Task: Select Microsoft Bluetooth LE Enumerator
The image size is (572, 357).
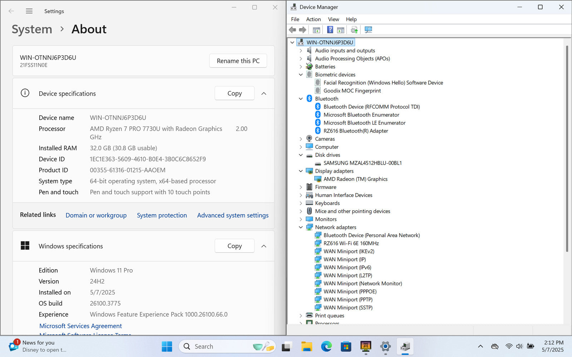Action: pos(364,123)
